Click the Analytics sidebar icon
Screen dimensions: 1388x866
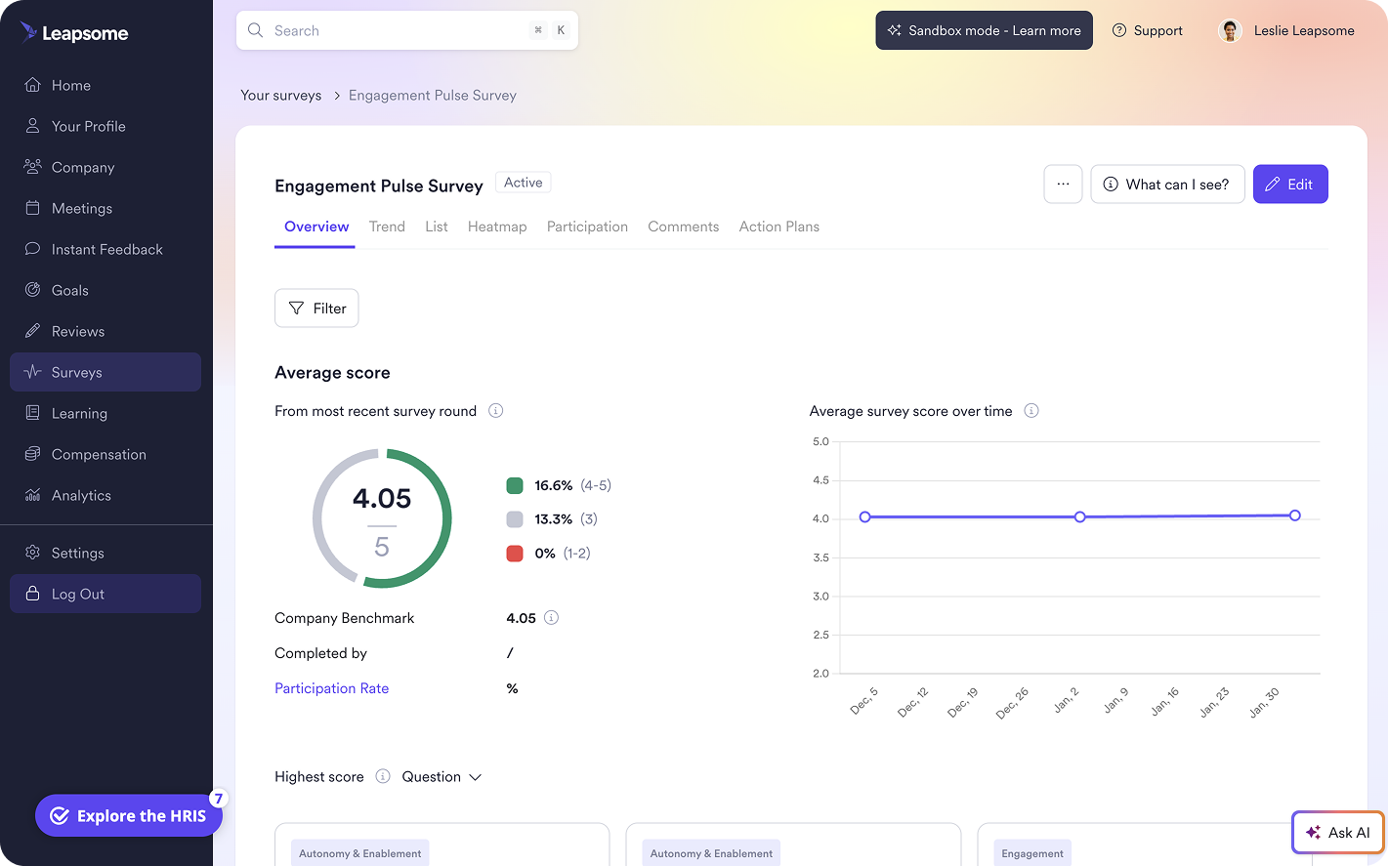point(32,495)
